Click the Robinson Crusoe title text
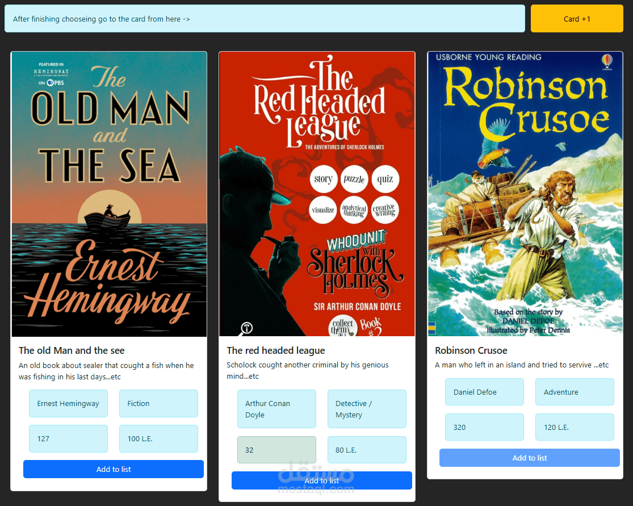 (471, 350)
